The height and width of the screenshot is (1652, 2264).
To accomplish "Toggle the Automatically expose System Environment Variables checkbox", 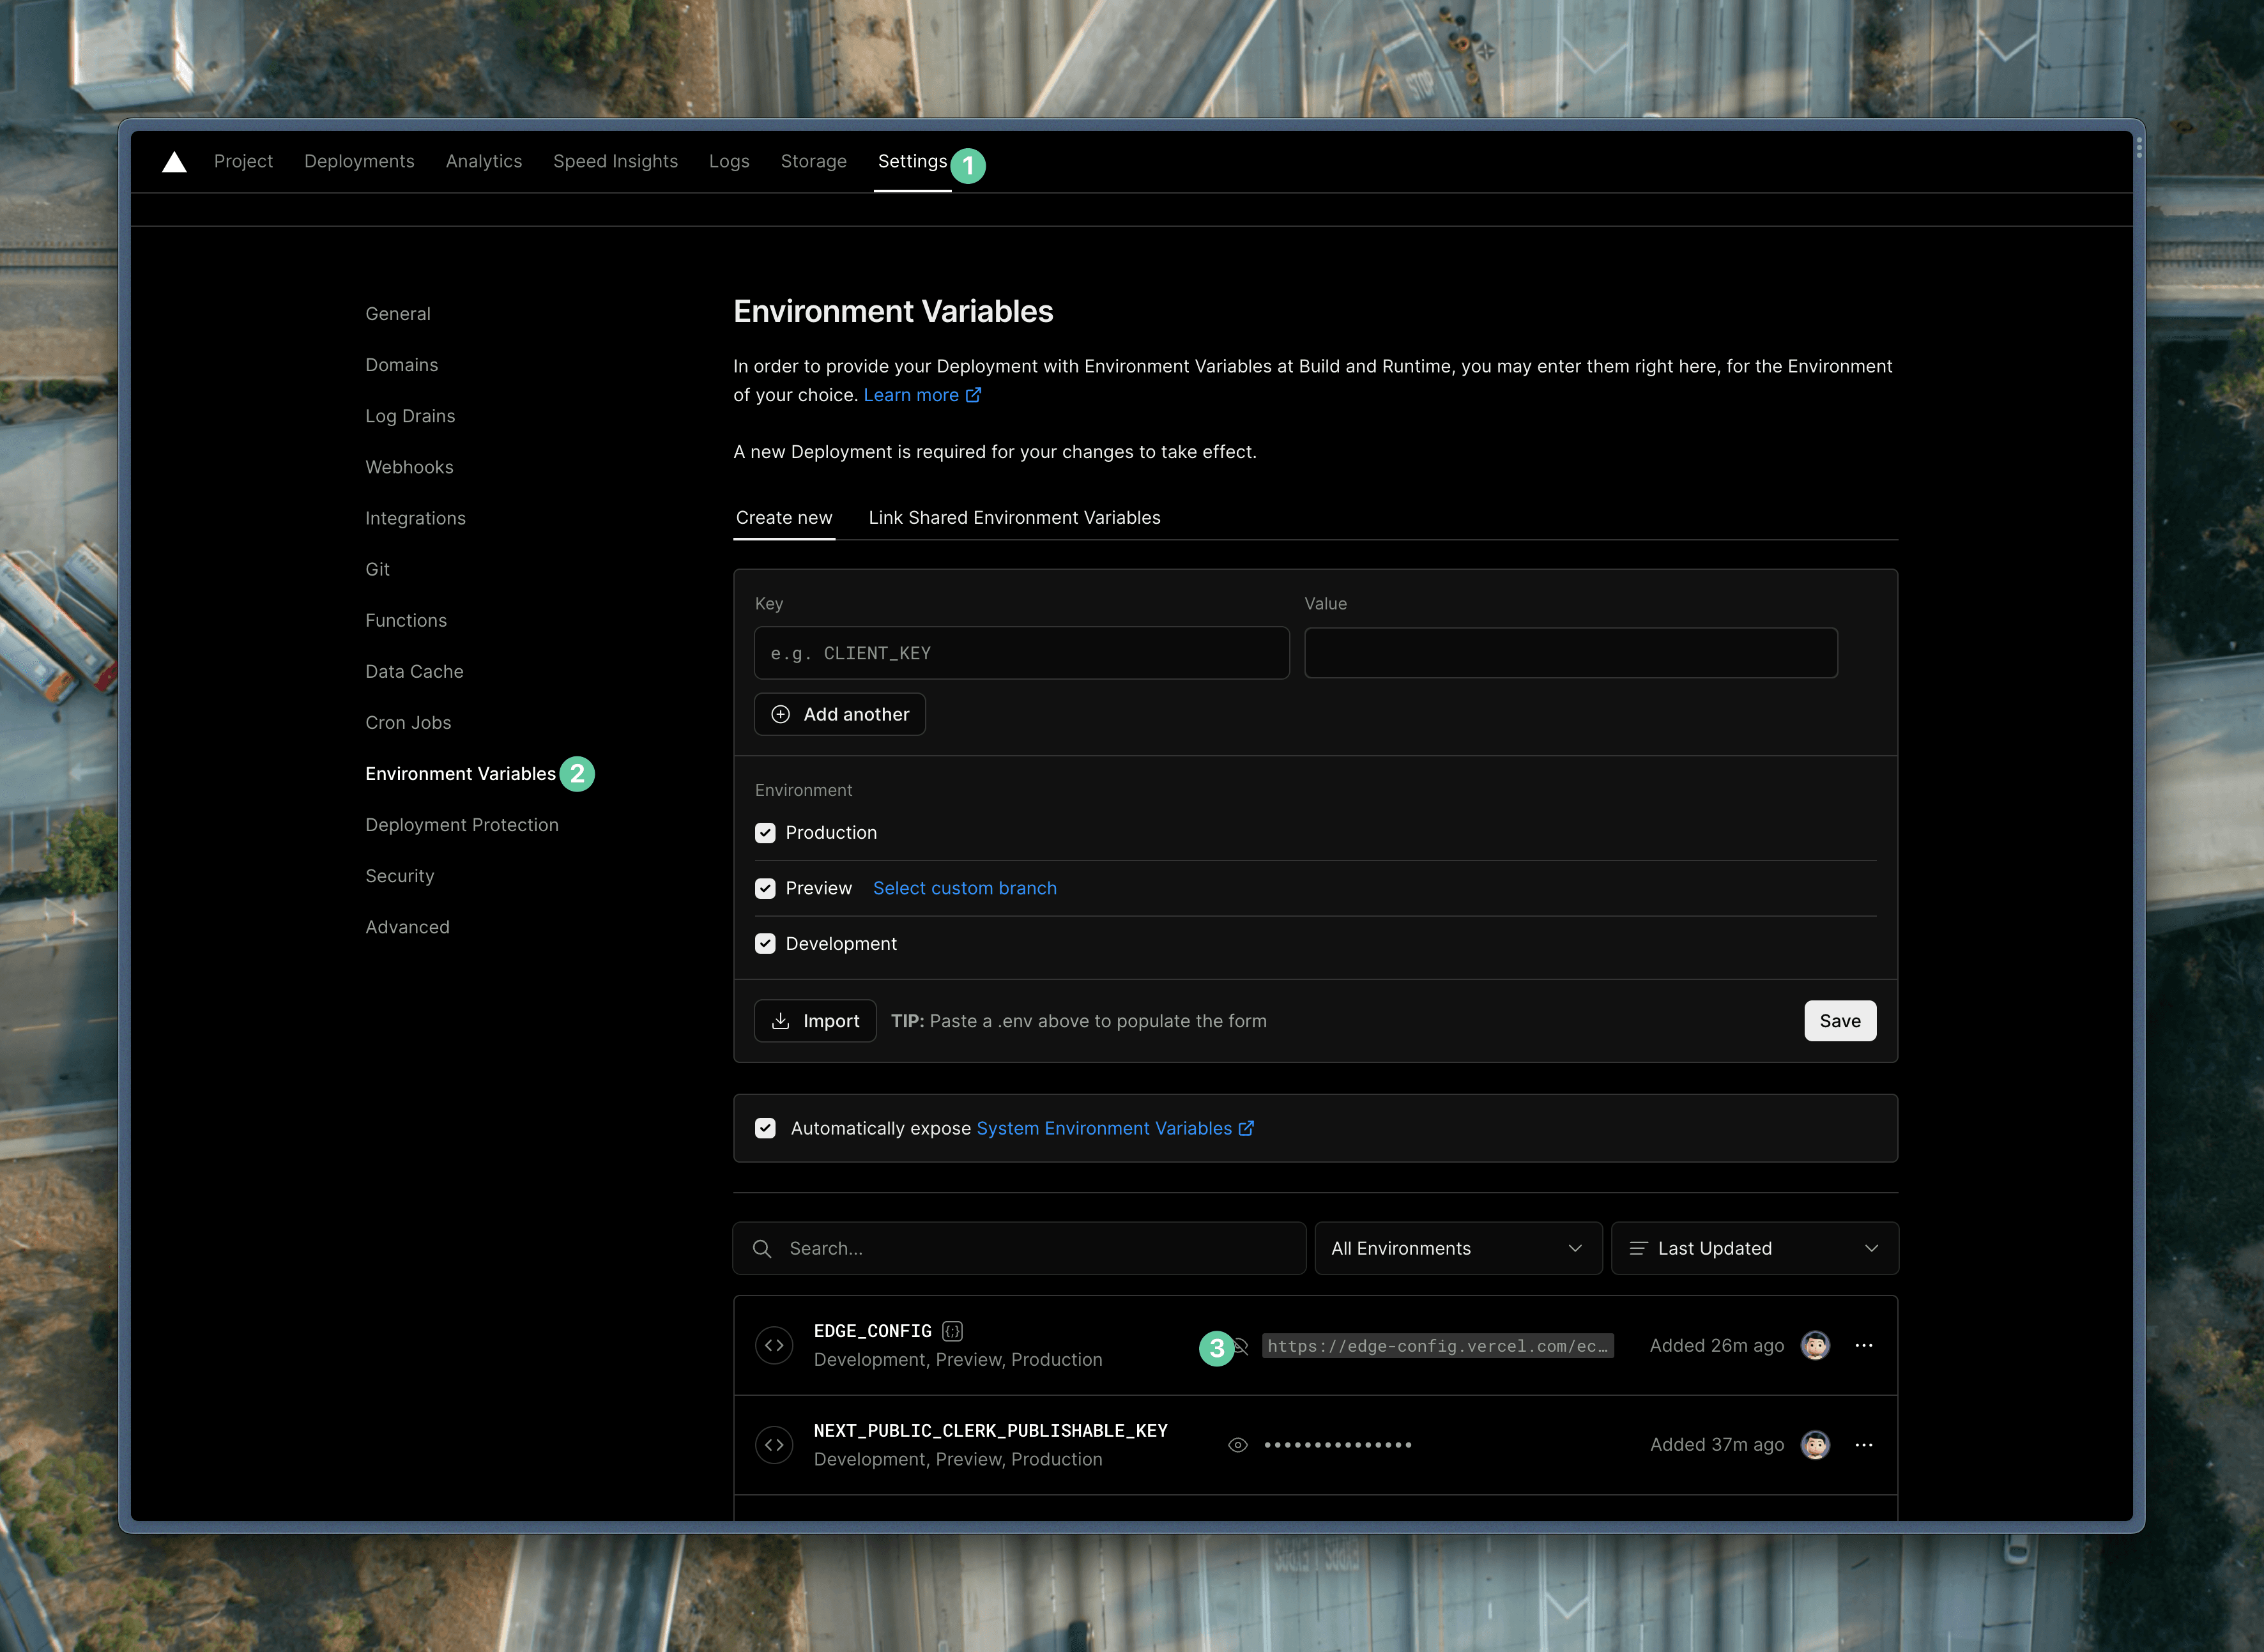I will point(765,1128).
